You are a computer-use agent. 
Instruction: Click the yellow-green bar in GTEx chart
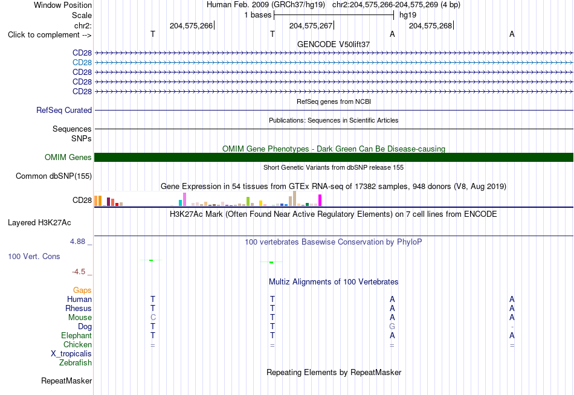[x=248, y=202]
